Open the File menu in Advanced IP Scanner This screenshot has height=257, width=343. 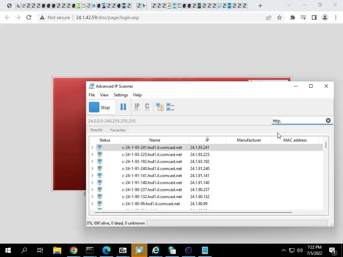click(x=92, y=95)
